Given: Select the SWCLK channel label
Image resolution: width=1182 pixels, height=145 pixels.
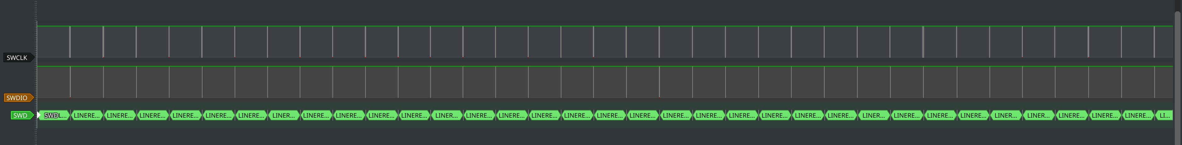Looking at the screenshot, I should [17, 58].
